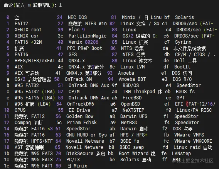Select the "HPFS/NTFS/exFAT" type
This screenshot has width=219, height=169.
tap(35, 61)
